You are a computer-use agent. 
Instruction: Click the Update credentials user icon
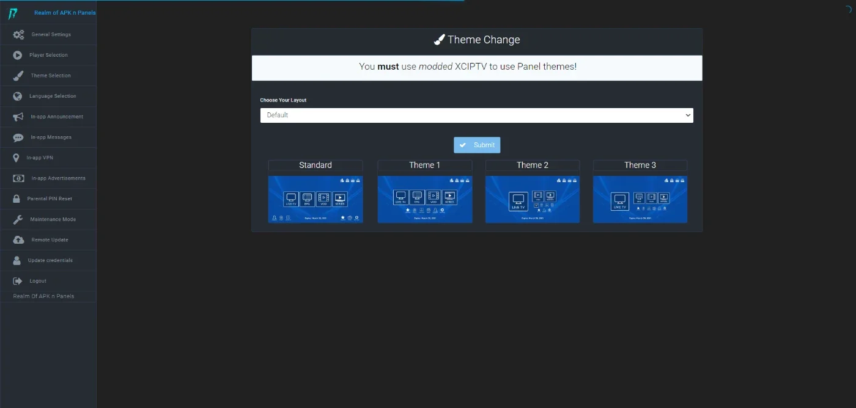[17, 260]
